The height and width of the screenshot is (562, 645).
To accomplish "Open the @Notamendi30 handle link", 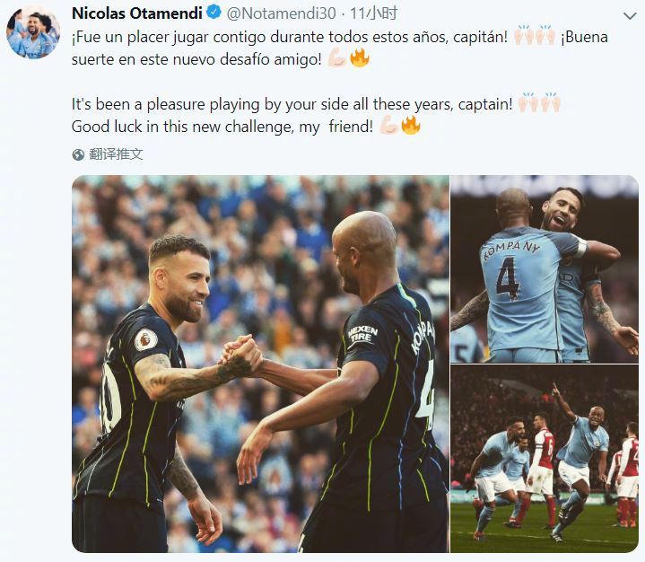I will (x=282, y=13).
